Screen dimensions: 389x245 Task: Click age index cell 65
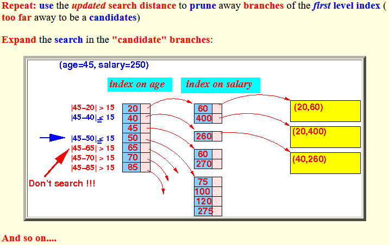131,148
